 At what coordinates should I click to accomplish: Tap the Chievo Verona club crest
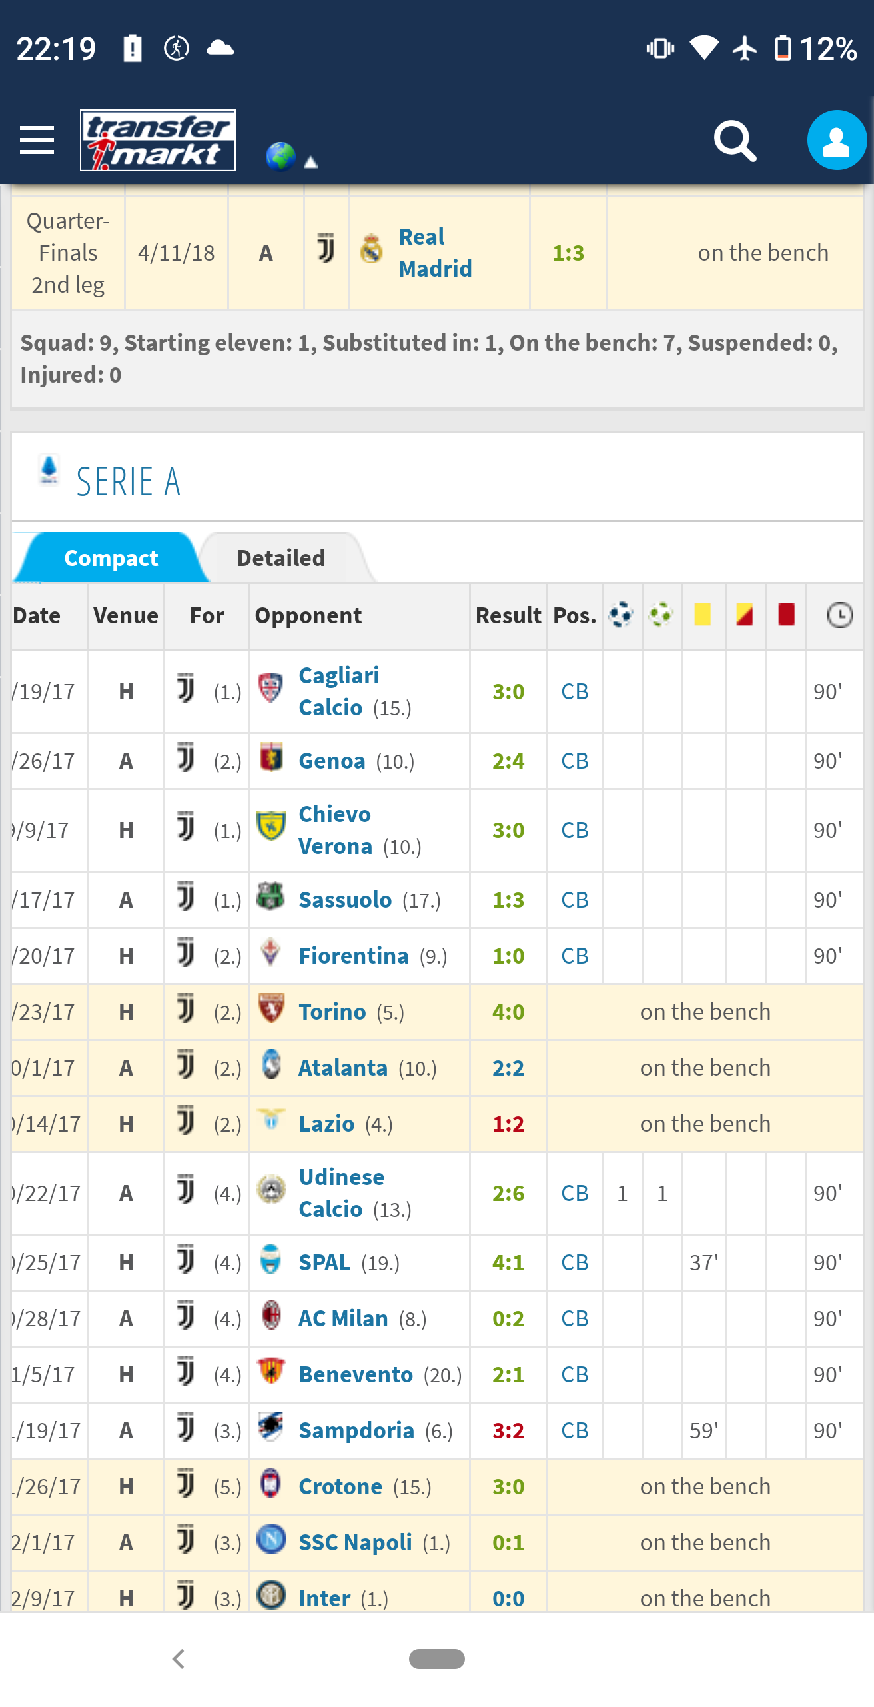click(271, 827)
